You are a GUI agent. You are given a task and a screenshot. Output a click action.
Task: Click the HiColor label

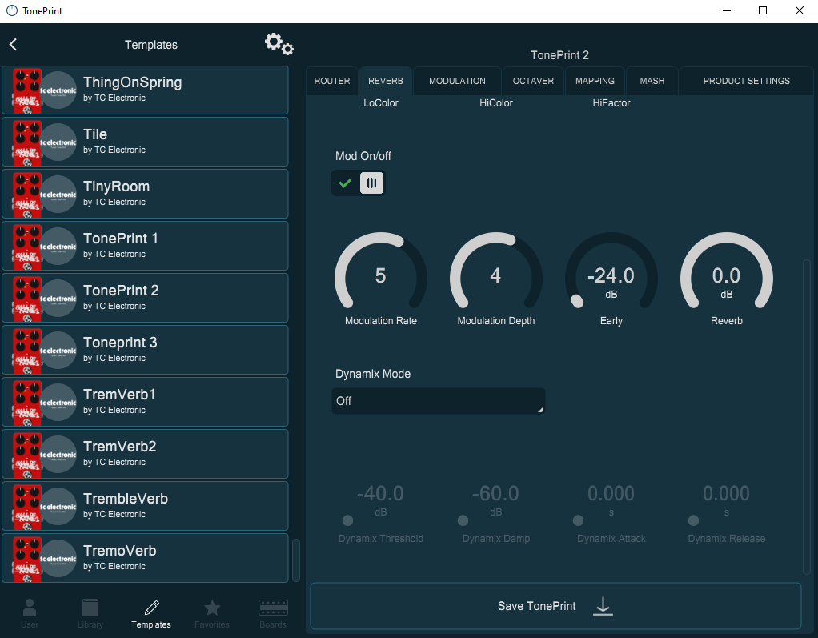pyautogui.click(x=496, y=102)
